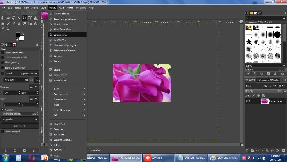This screenshot has width=287, height=162.
Task: Select the Clone tool
Action: point(19,23)
